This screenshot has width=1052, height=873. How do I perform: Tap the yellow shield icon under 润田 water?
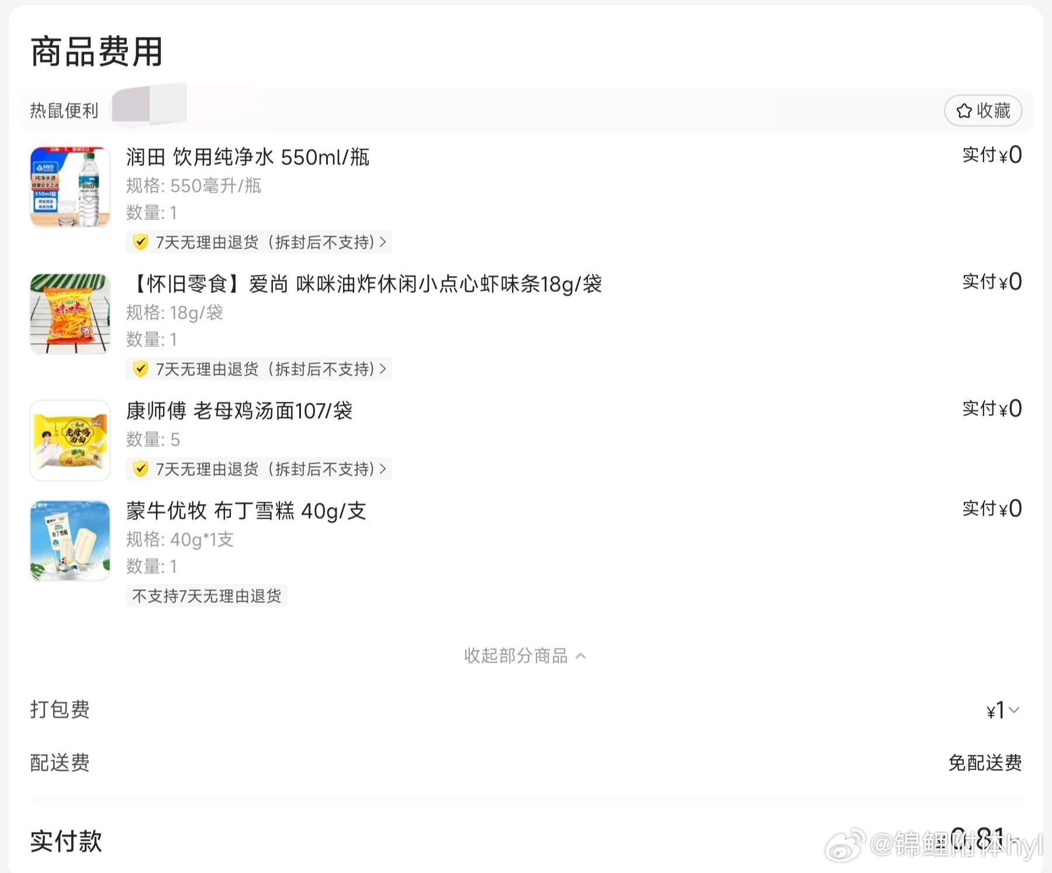click(140, 242)
